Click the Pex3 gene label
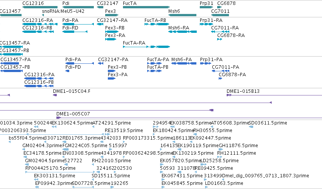 pyautogui.click(x=110, y=11)
